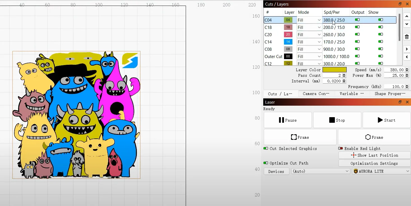The image size is (411, 206).
Task: Toggle Output for layer C20
Action: pos(357,34)
